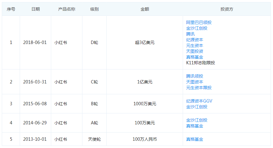Click 小红书 in the 2014-06-29 row
The height and width of the screenshot is (148, 273).
tap(61, 123)
